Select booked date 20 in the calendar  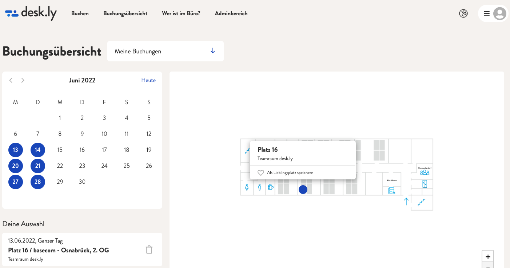tap(15, 166)
